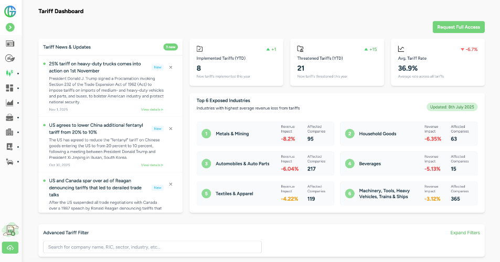Select the Textiles & Apparel industry card
This screenshot has width=500, height=262.
coord(265,193)
